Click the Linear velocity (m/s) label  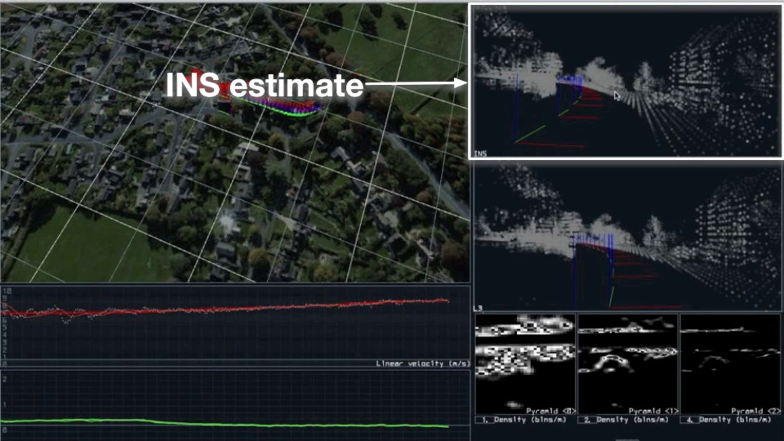click(422, 364)
